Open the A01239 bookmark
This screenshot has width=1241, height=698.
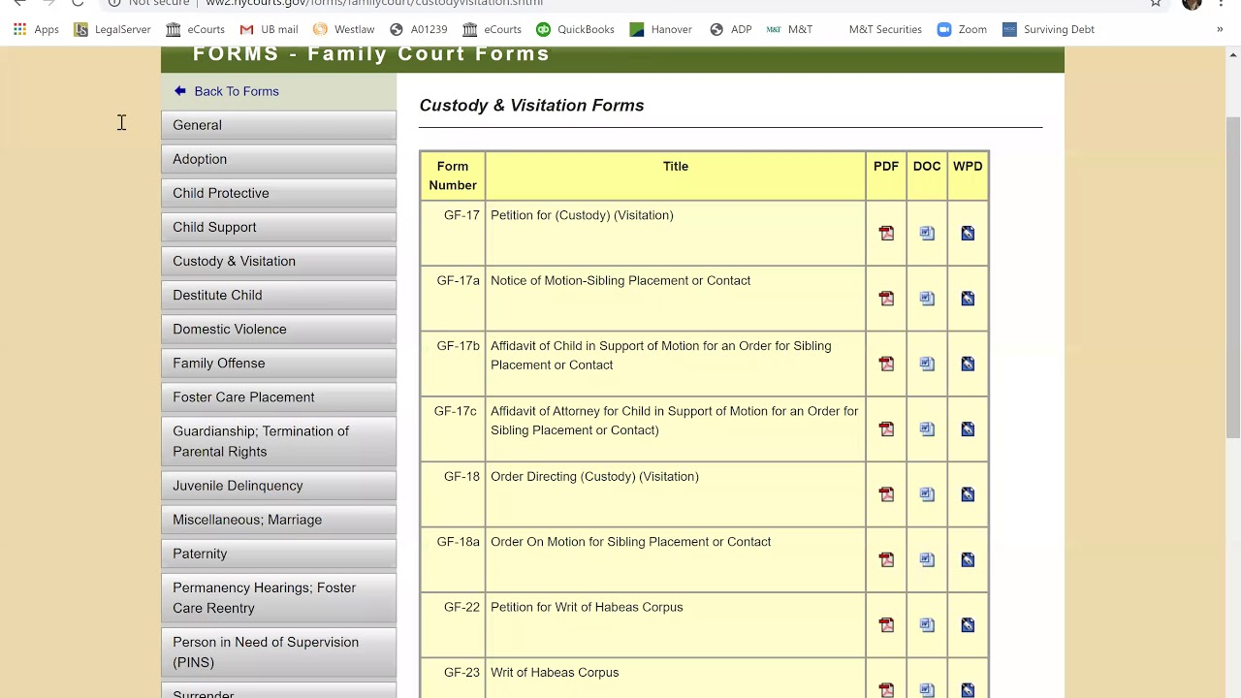click(x=418, y=29)
